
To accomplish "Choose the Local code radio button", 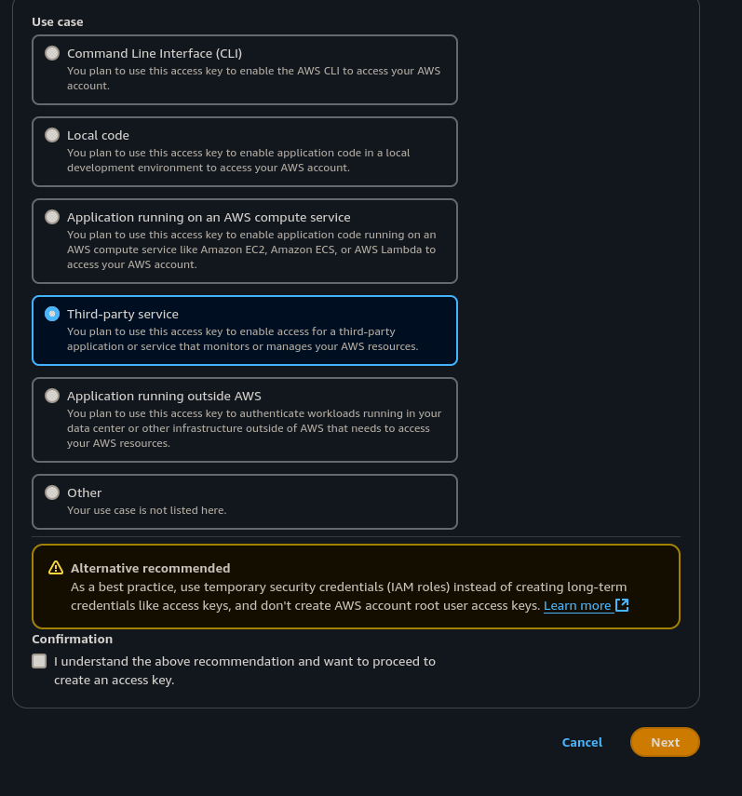I will (52, 135).
